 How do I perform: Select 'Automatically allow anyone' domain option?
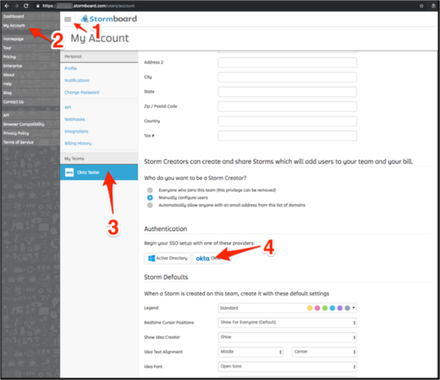point(151,205)
